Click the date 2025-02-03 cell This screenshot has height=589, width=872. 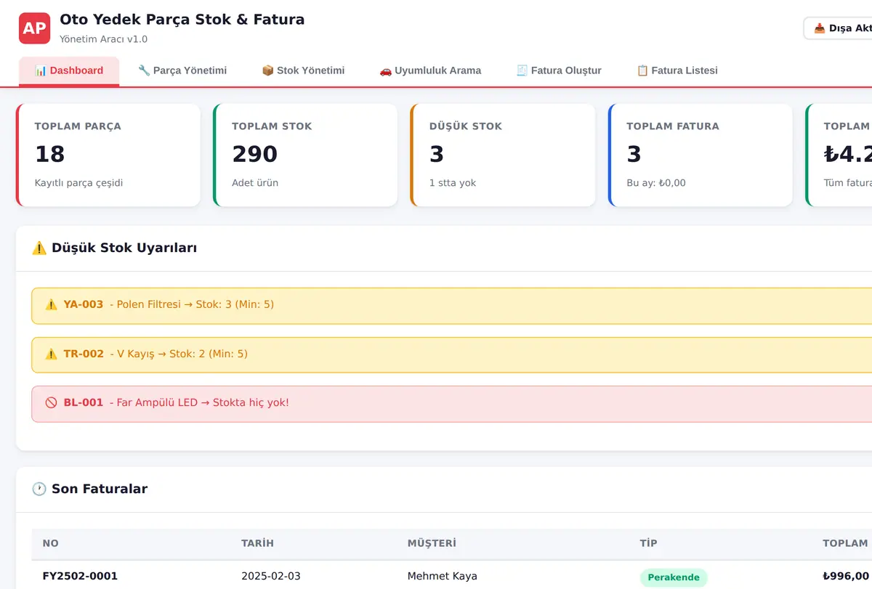(271, 577)
